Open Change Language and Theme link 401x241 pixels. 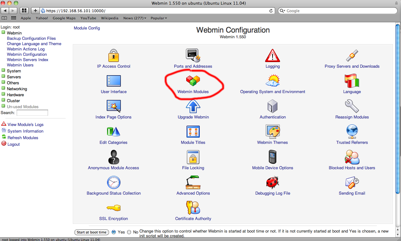[34, 44]
